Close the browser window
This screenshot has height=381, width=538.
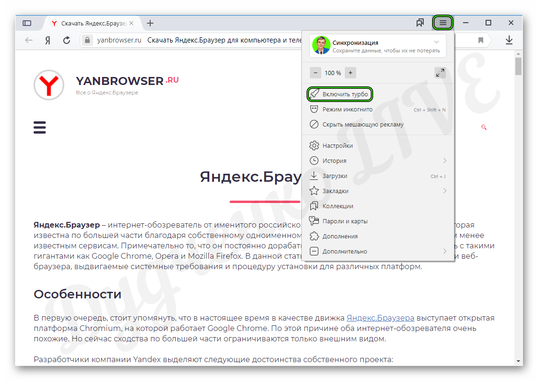coord(511,23)
